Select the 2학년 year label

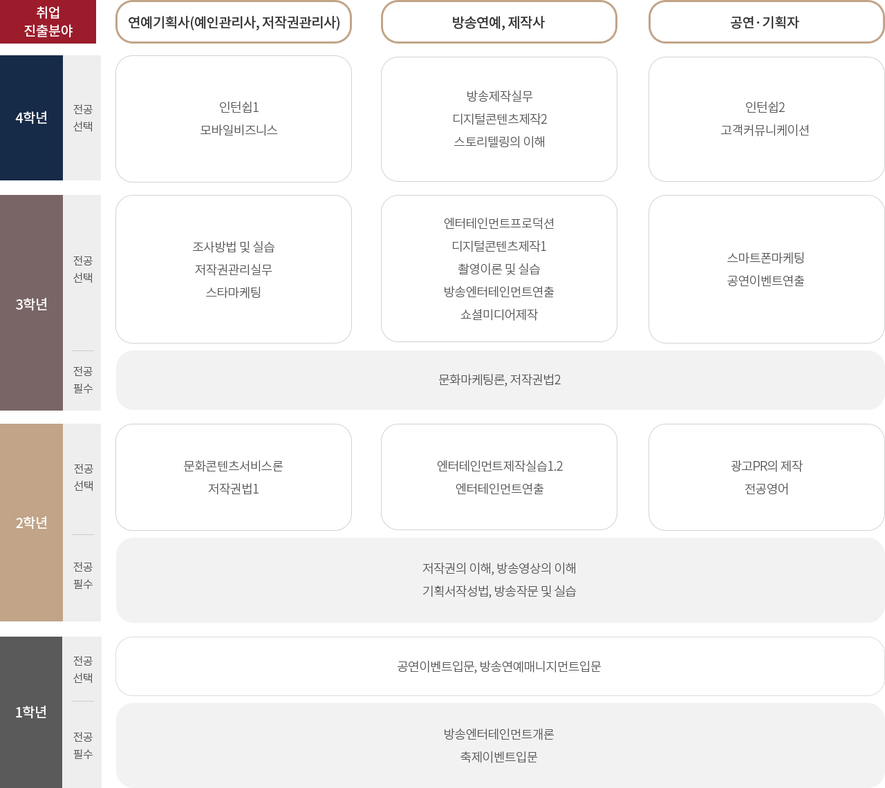31,523
